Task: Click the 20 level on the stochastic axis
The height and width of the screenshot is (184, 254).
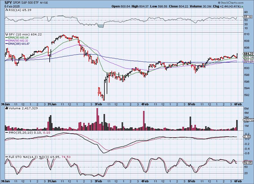Action: (246, 173)
